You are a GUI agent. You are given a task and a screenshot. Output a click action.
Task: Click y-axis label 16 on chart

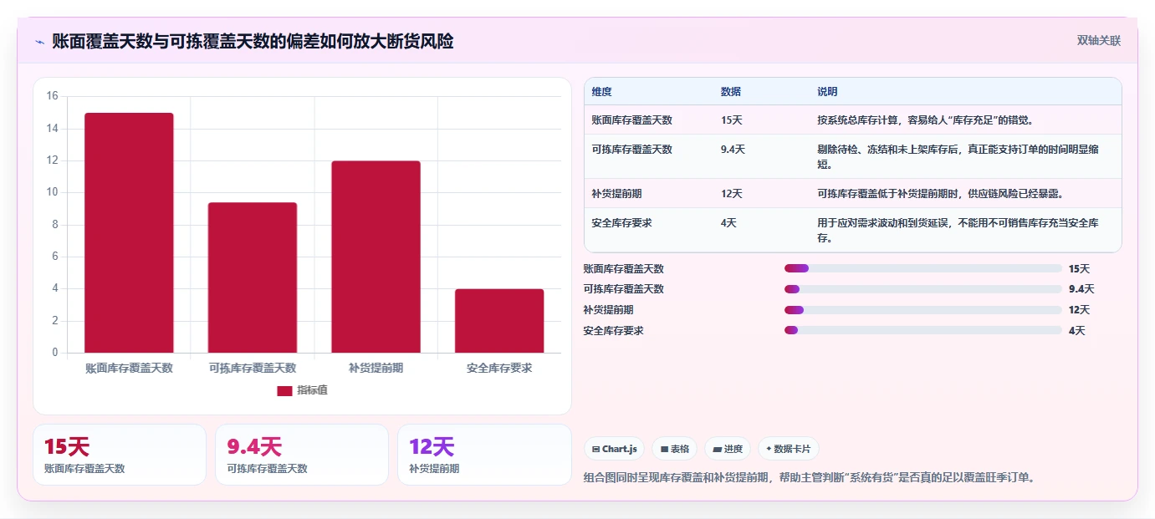tap(52, 96)
